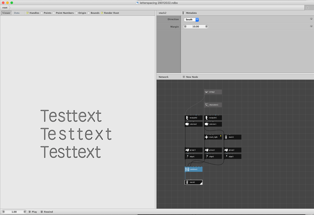The height and width of the screenshot is (215, 314).
Task: Click the textpath2 node's T icon
Action: click(x=187, y=118)
